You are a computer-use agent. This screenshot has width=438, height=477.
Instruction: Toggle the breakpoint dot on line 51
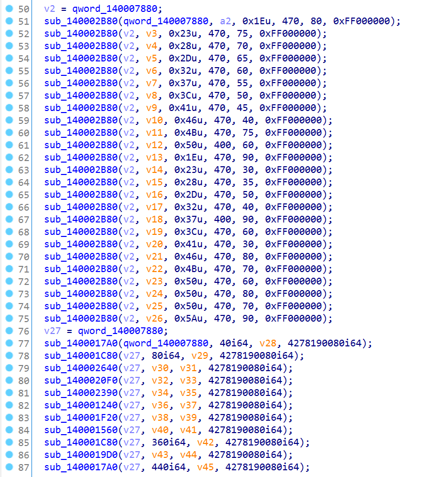pyautogui.click(x=9, y=21)
